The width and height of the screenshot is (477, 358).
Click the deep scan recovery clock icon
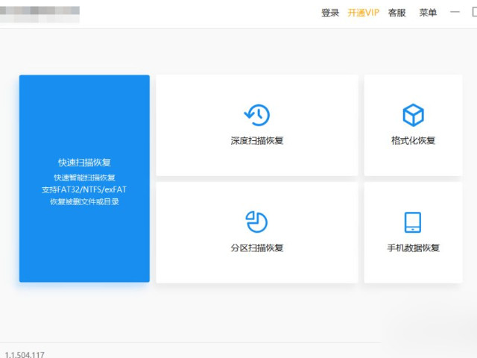[x=257, y=115]
